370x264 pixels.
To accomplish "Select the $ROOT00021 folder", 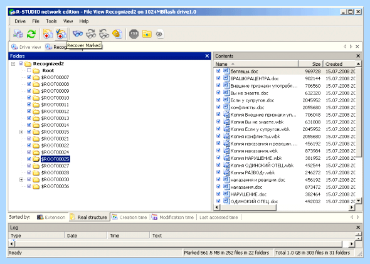I will 55,139.
